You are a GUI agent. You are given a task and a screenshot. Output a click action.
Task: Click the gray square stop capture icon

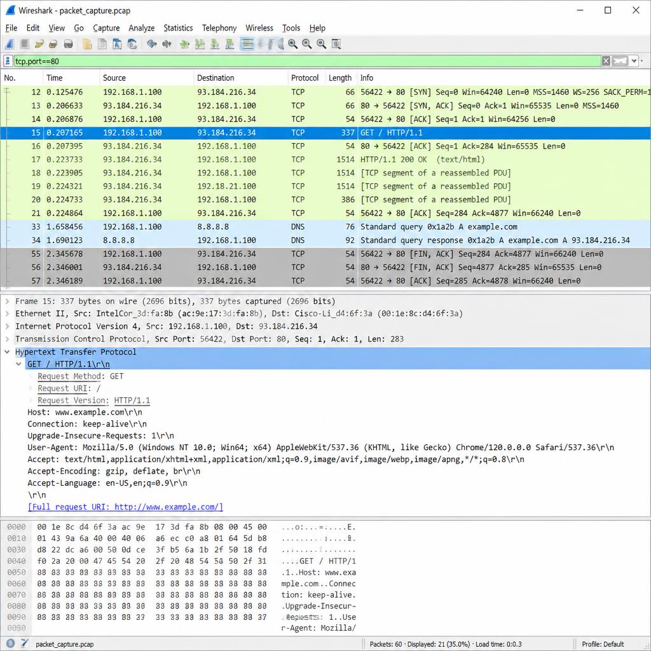[25, 44]
